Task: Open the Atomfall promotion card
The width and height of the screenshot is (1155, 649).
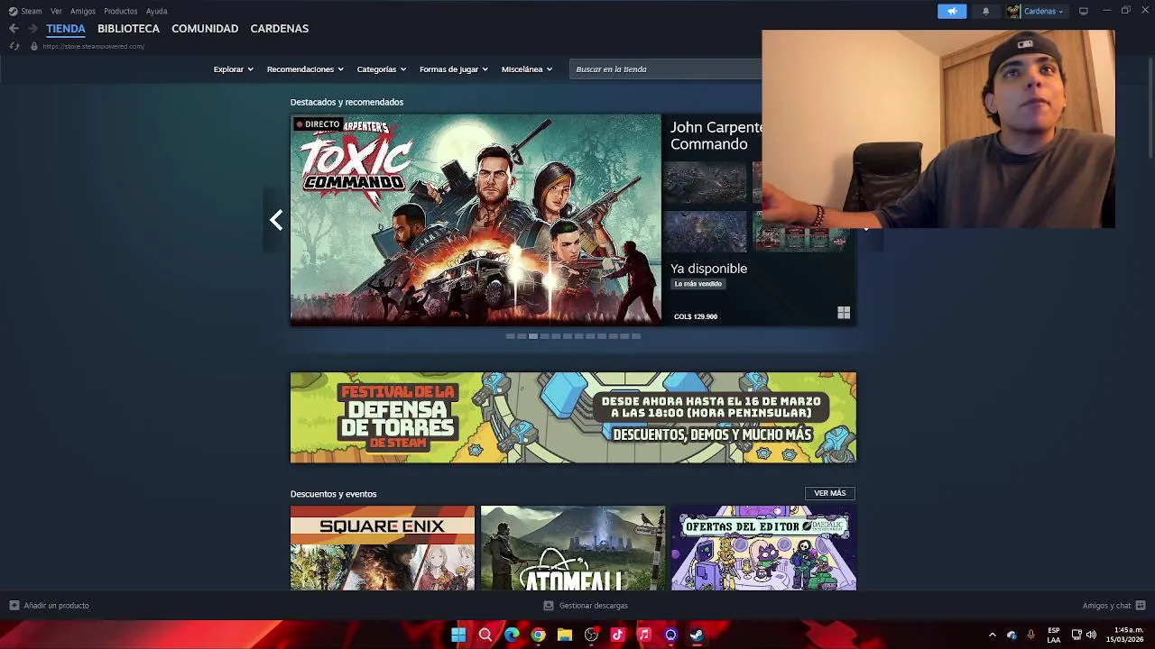Action: (x=573, y=548)
